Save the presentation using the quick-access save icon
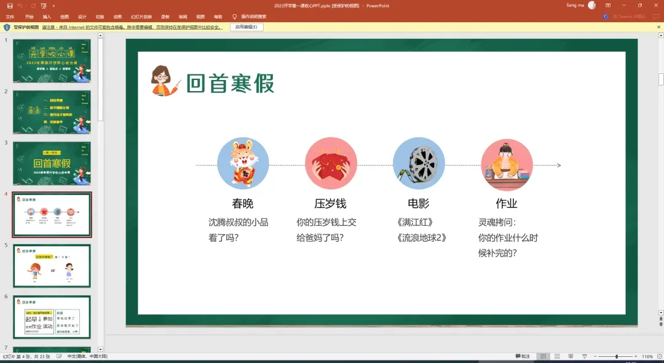Screen dimensions: 664x363 [10, 6]
